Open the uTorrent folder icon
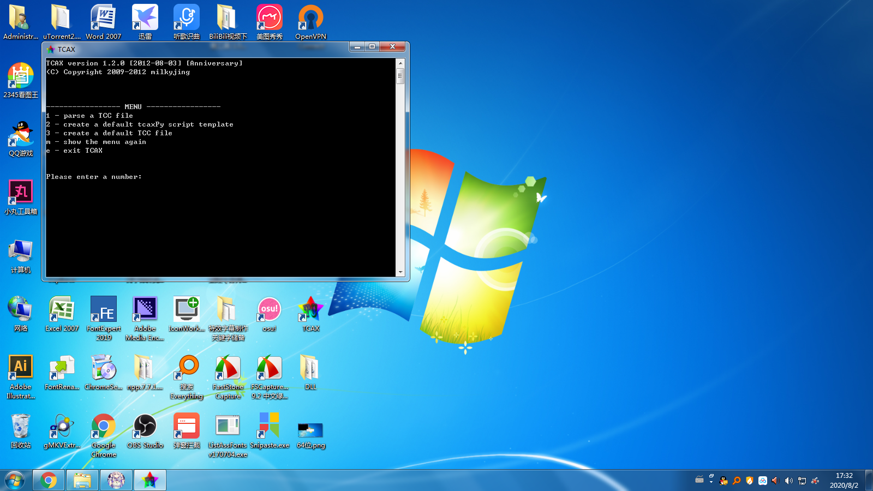Screen dimensions: 873x491 click(62, 22)
